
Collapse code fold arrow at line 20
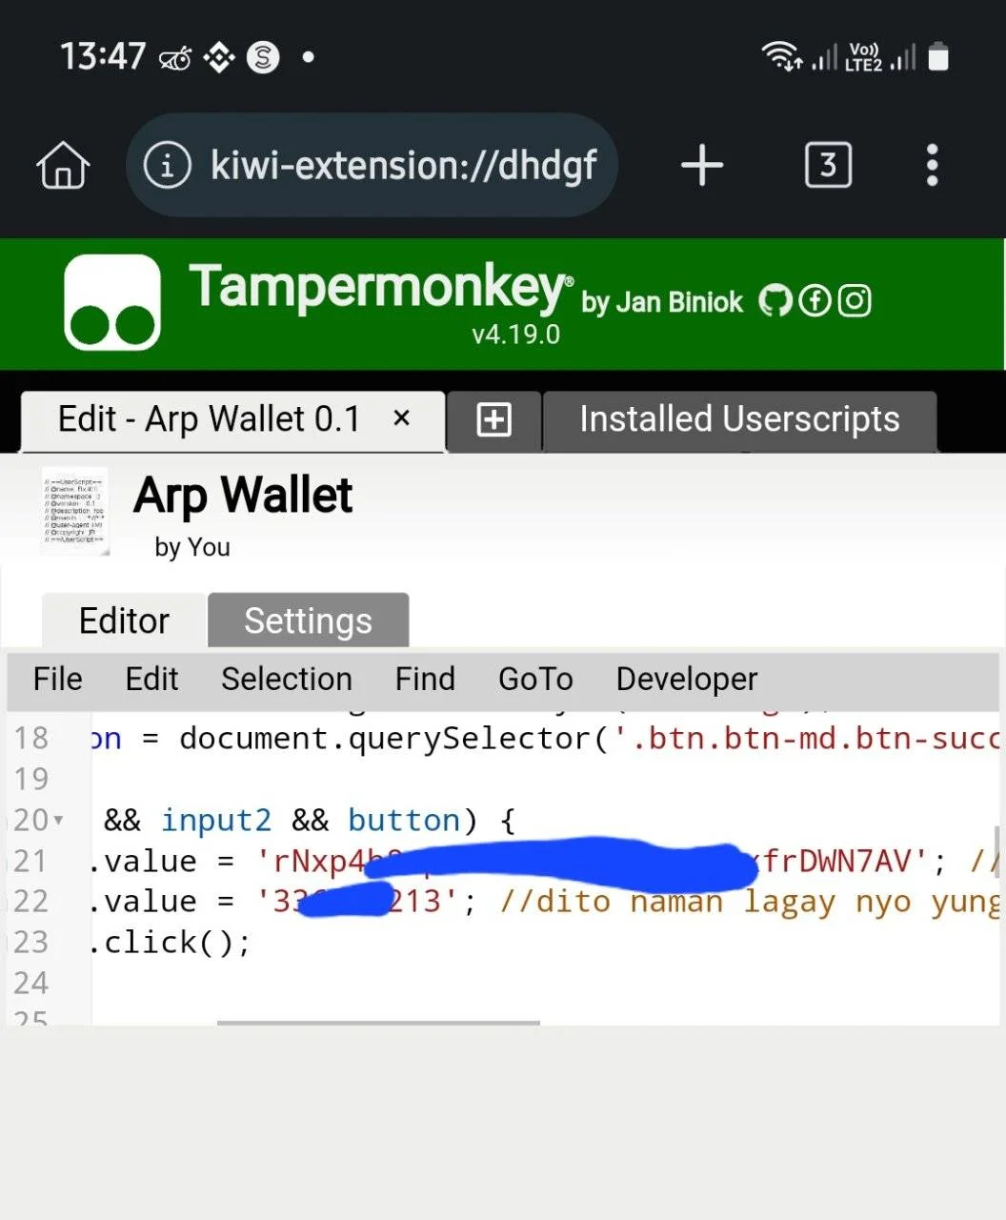[x=59, y=820]
